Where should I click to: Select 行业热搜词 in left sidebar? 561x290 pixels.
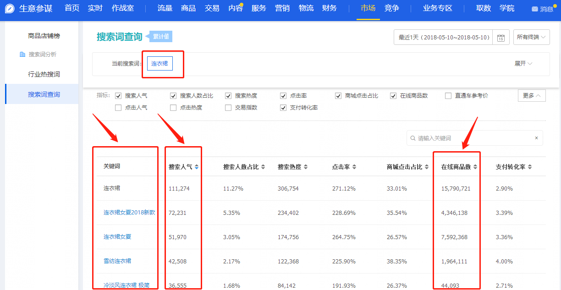click(x=44, y=74)
